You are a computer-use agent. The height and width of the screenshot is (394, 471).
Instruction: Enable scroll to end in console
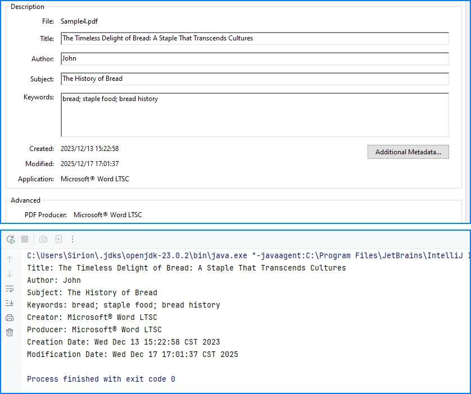(x=10, y=303)
